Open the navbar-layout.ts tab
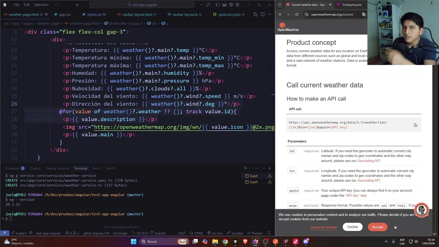 tap(185, 14)
